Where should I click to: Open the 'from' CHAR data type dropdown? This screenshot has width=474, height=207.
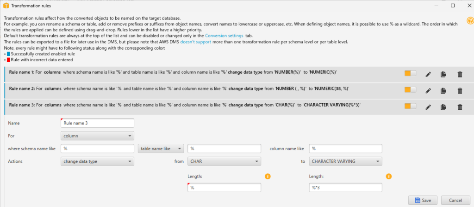point(224,161)
